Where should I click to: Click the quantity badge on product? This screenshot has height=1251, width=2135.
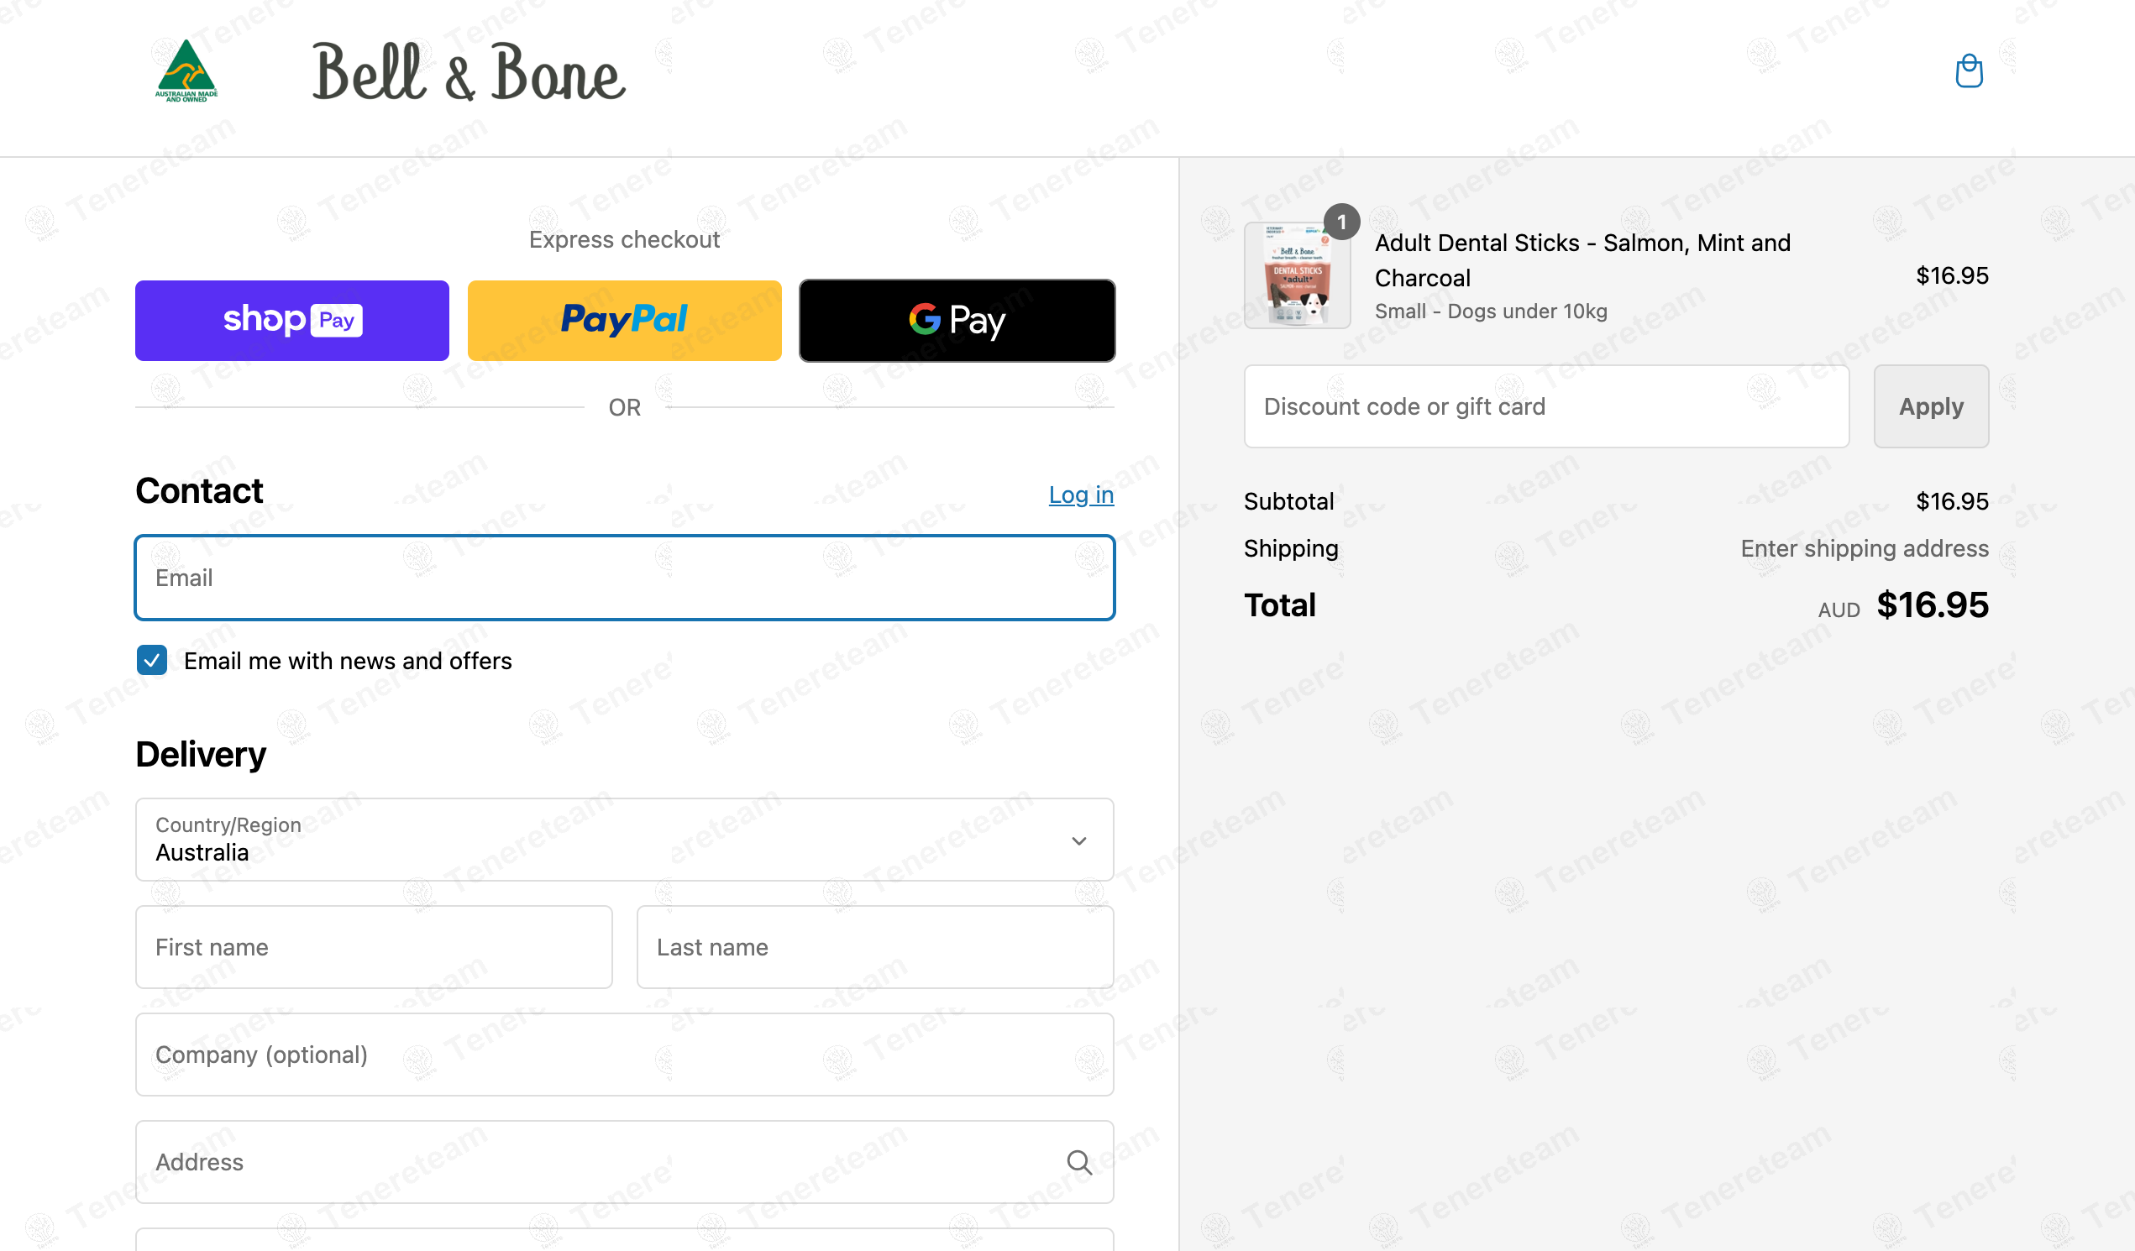point(1340,222)
